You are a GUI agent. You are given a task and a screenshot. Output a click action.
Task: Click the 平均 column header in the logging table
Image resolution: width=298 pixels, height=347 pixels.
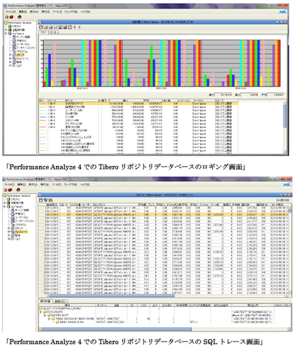[152, 100]
